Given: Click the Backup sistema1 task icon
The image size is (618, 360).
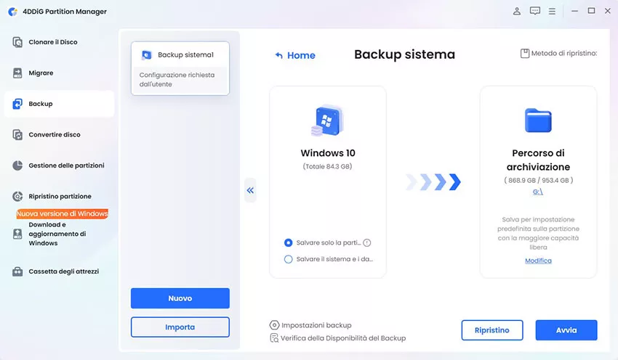Looking at the screenshot, I should 147,54.
